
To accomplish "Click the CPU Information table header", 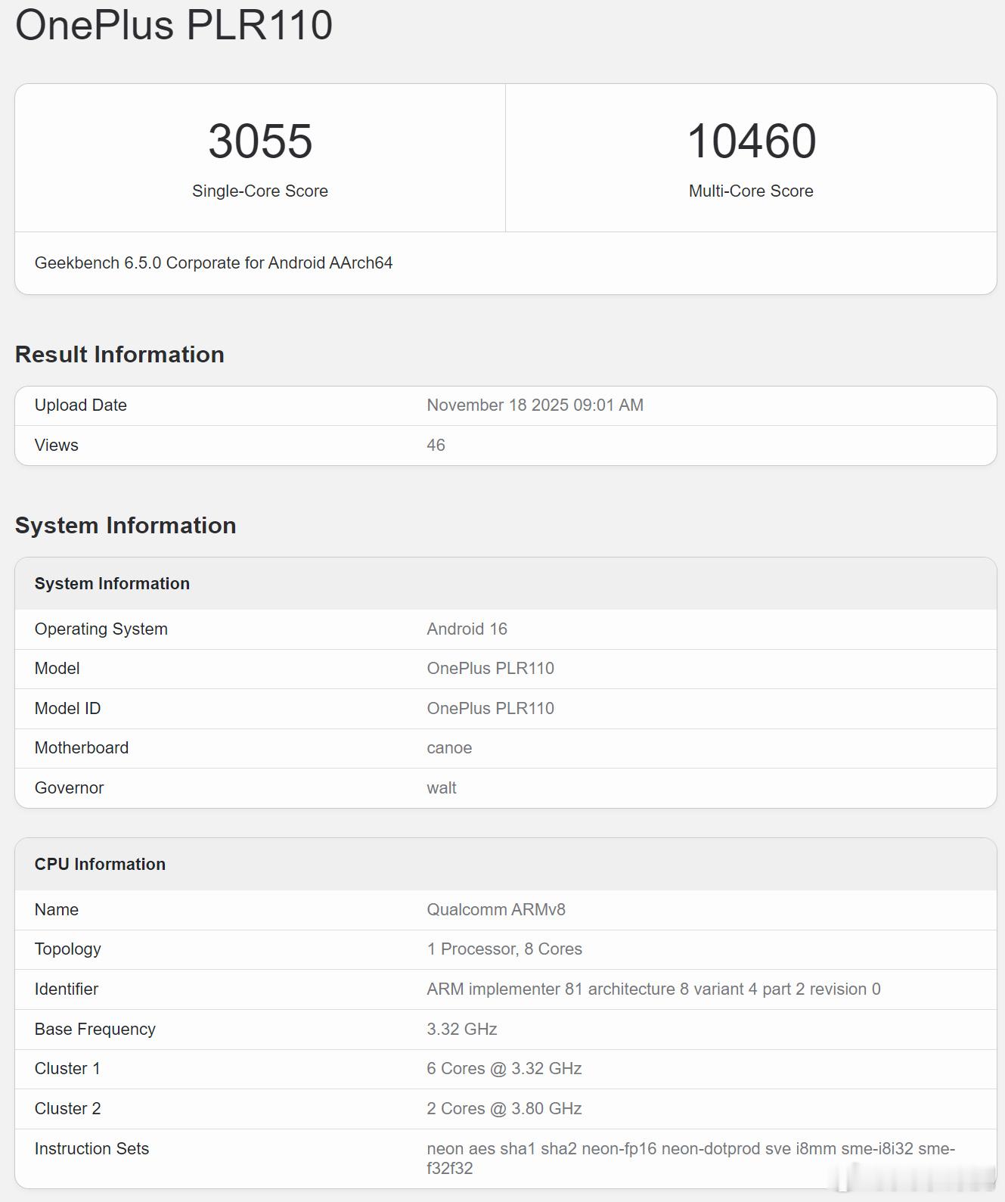I will point(100,865).
